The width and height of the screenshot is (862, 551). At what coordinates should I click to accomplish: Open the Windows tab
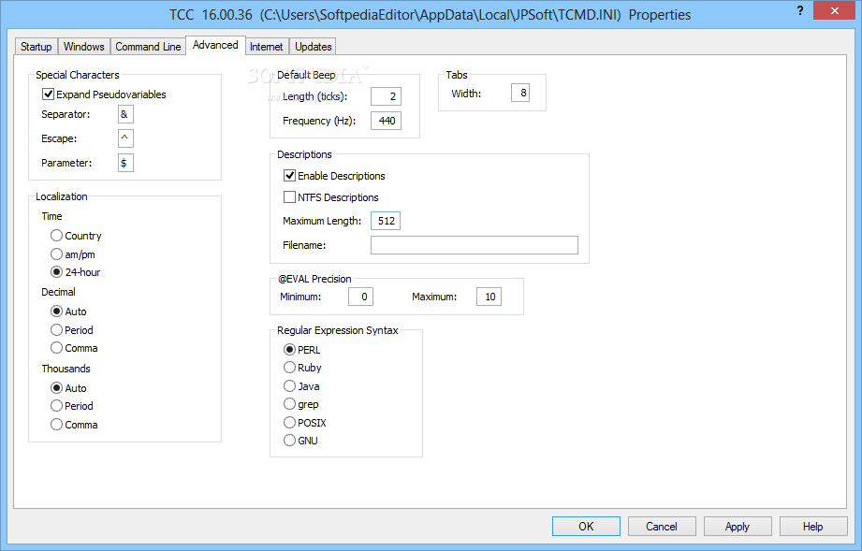pos(83,47)
